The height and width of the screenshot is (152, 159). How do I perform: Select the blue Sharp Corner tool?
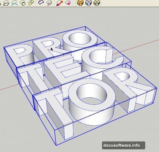(x=89, y=3)
